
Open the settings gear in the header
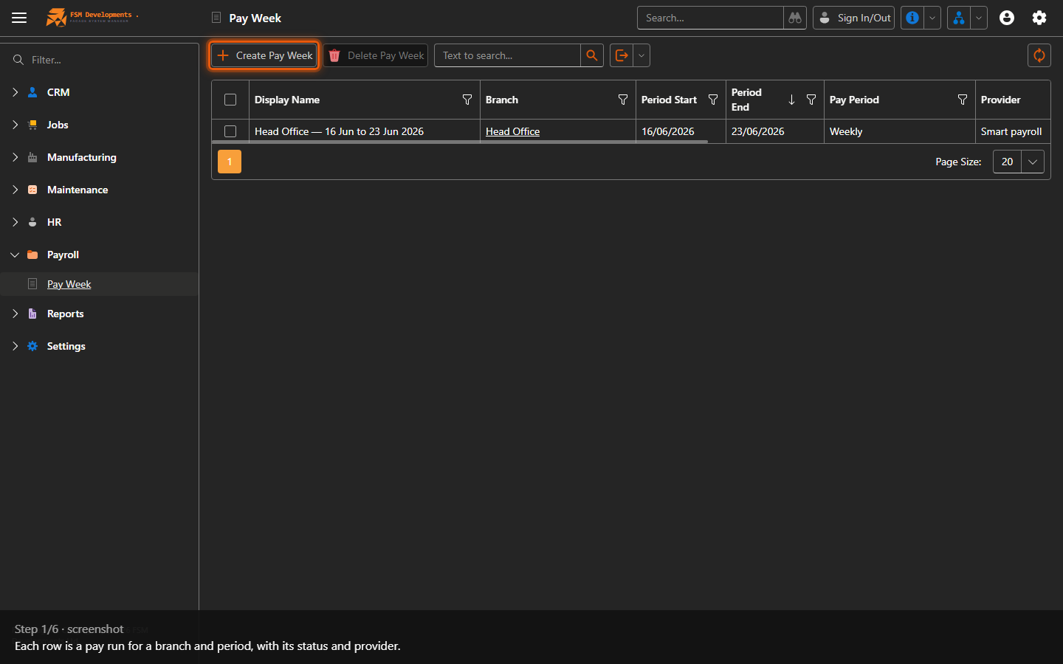[1039, 18]
